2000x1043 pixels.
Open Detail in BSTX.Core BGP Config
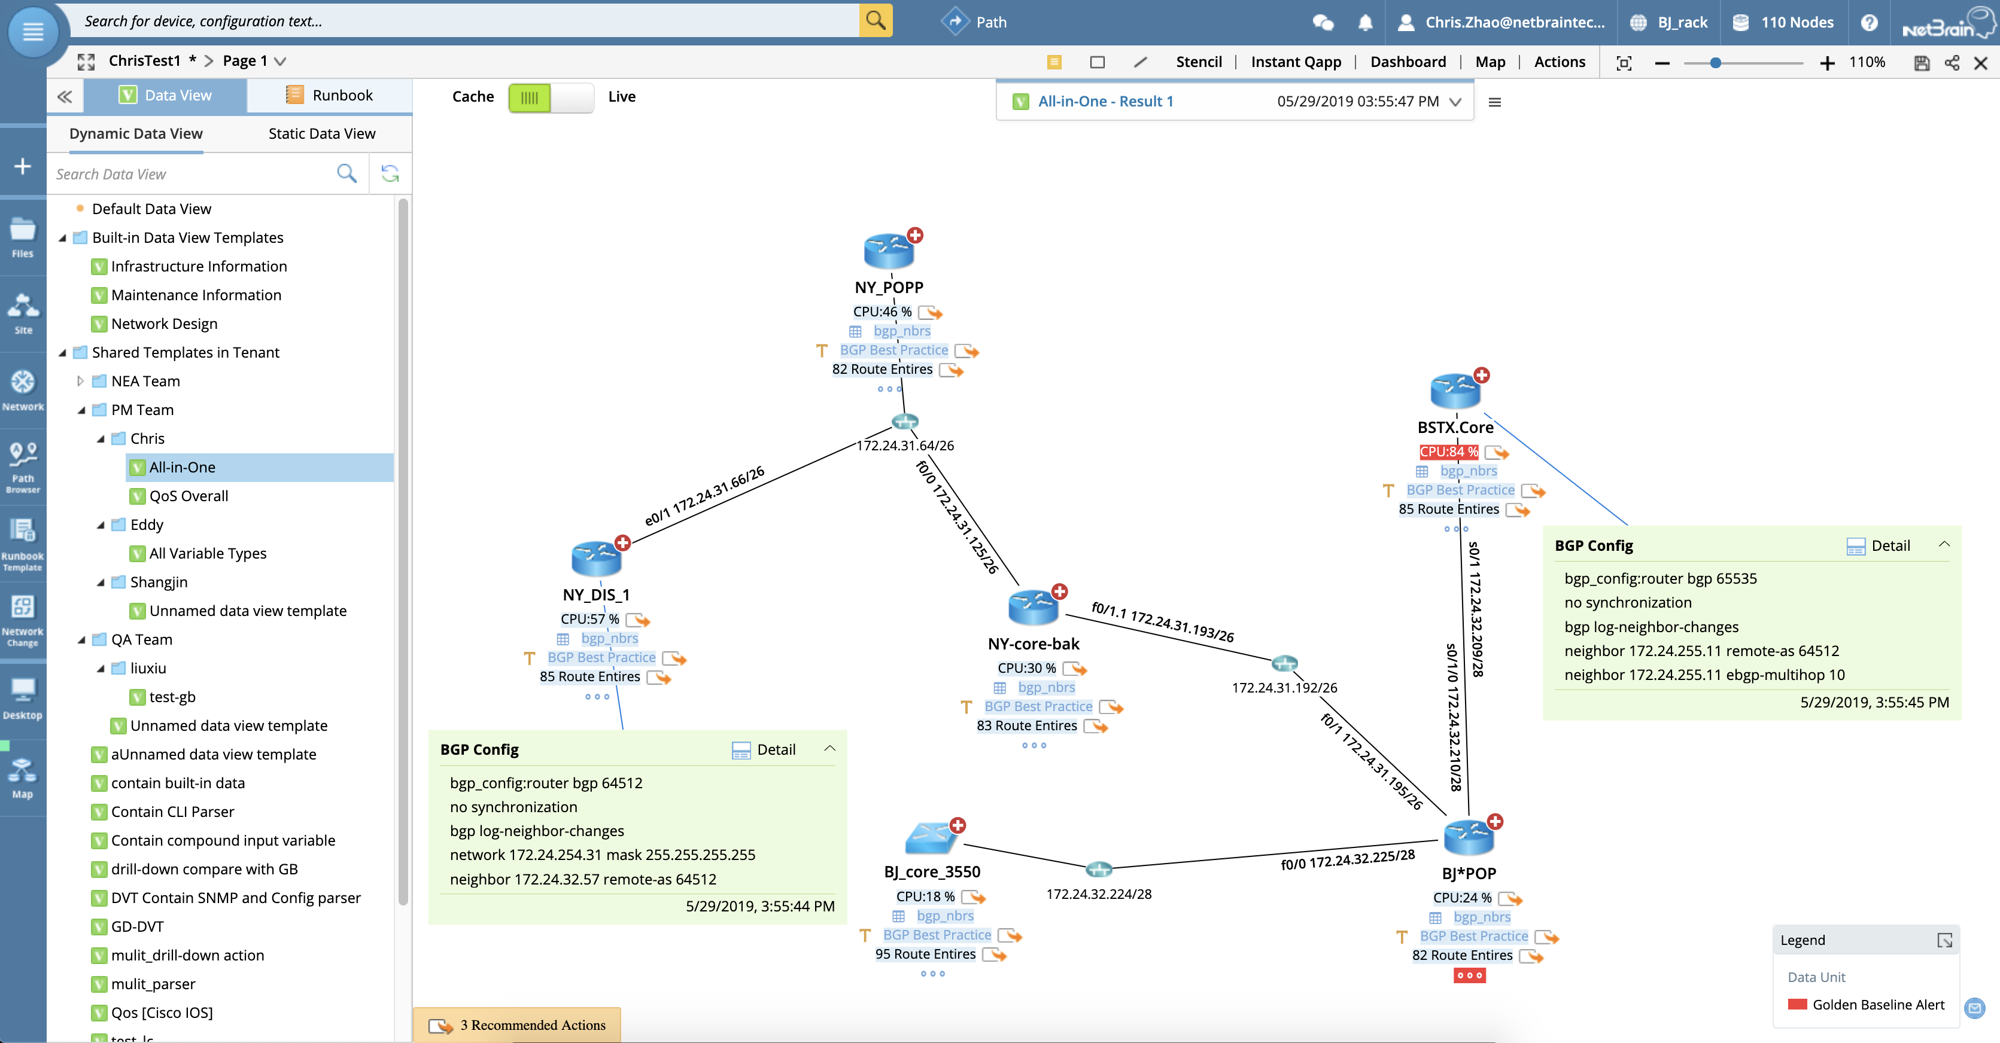[x=1878, y=545]
